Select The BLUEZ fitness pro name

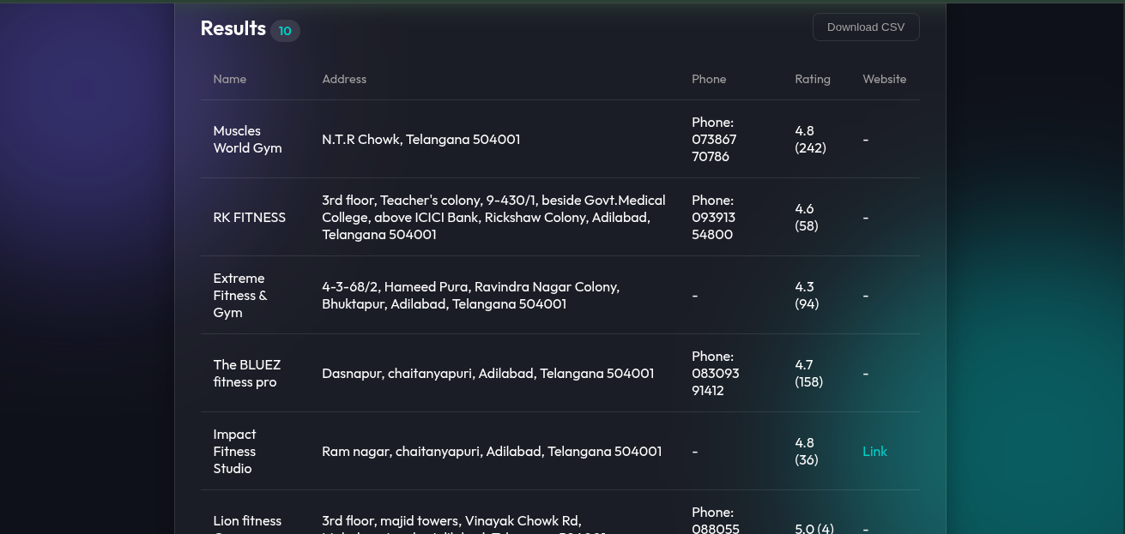[x=246, y=374]
